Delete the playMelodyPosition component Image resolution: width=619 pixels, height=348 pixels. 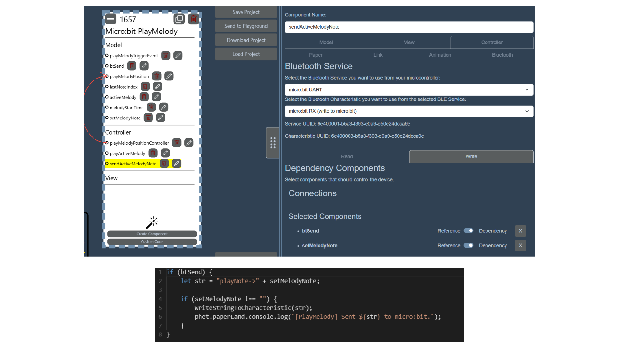(x=157, y=76)
